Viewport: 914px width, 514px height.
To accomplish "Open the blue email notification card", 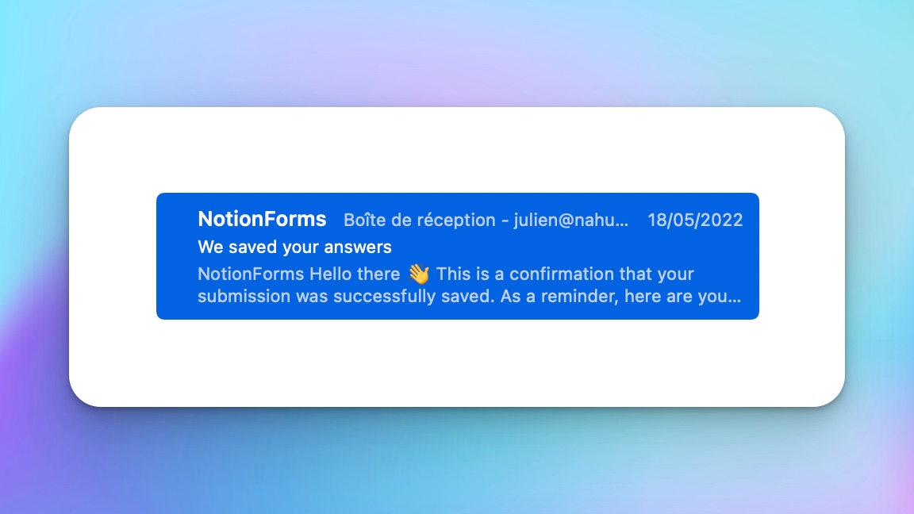I will tap(458, 255).
